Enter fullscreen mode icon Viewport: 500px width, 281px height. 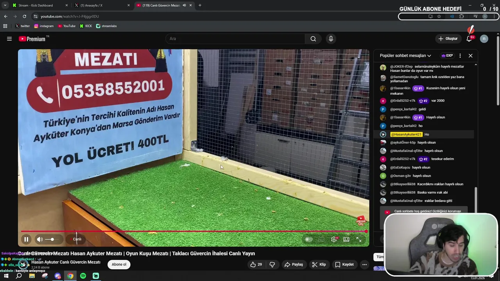[359, 239]
